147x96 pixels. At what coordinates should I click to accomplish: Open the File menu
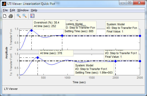coord(5,10)
